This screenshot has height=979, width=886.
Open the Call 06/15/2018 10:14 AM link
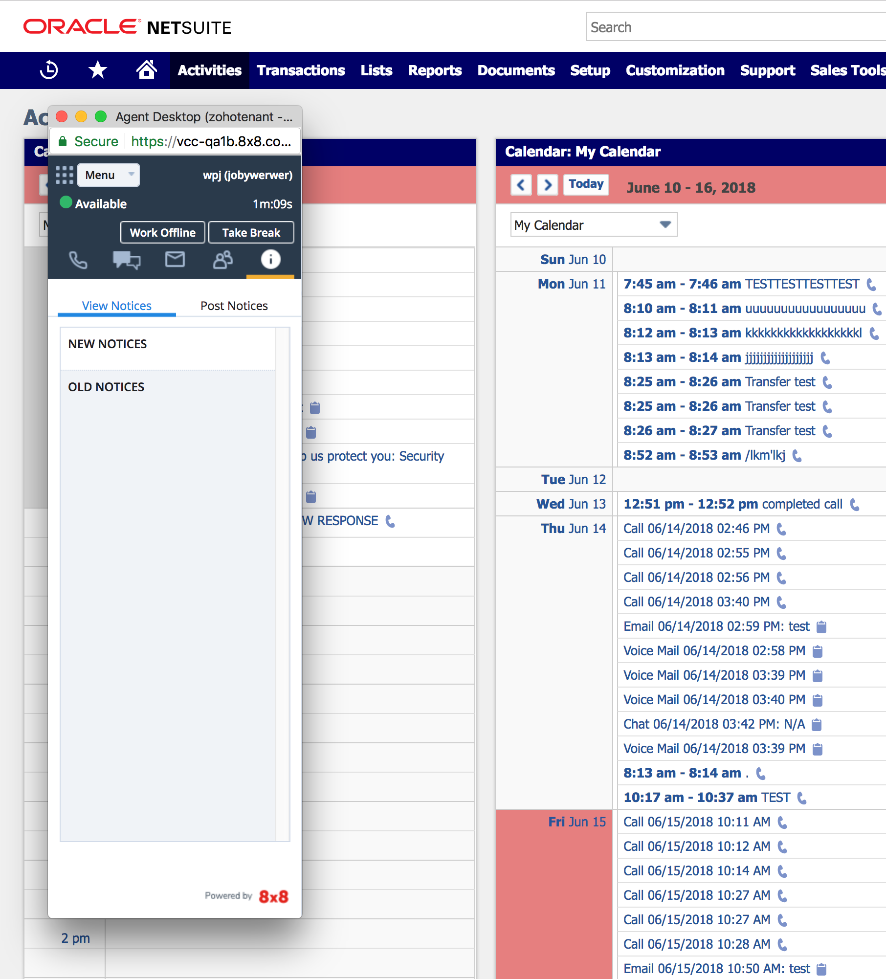pyautogui.click(x=697, y=871)
